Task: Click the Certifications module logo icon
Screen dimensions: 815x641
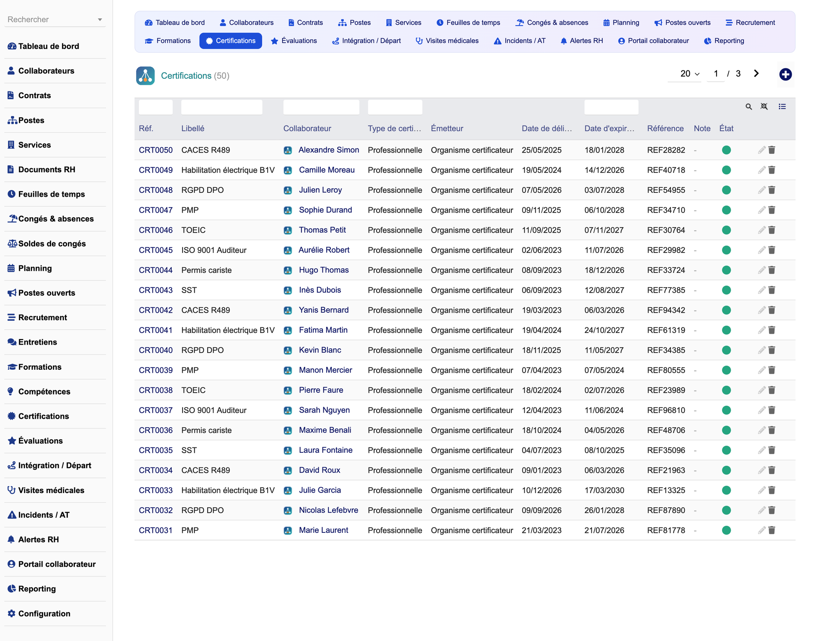Action: click(145, 76)
